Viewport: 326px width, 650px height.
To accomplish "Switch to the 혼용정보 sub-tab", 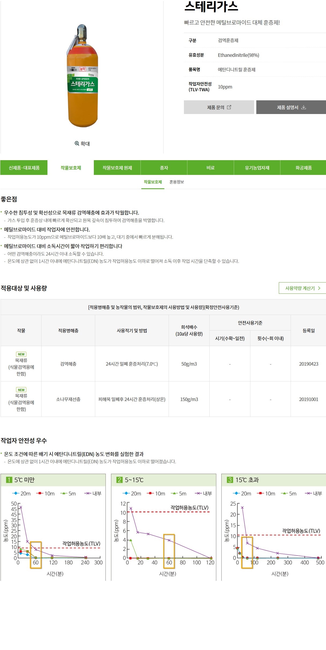I will tap(177, 182).
